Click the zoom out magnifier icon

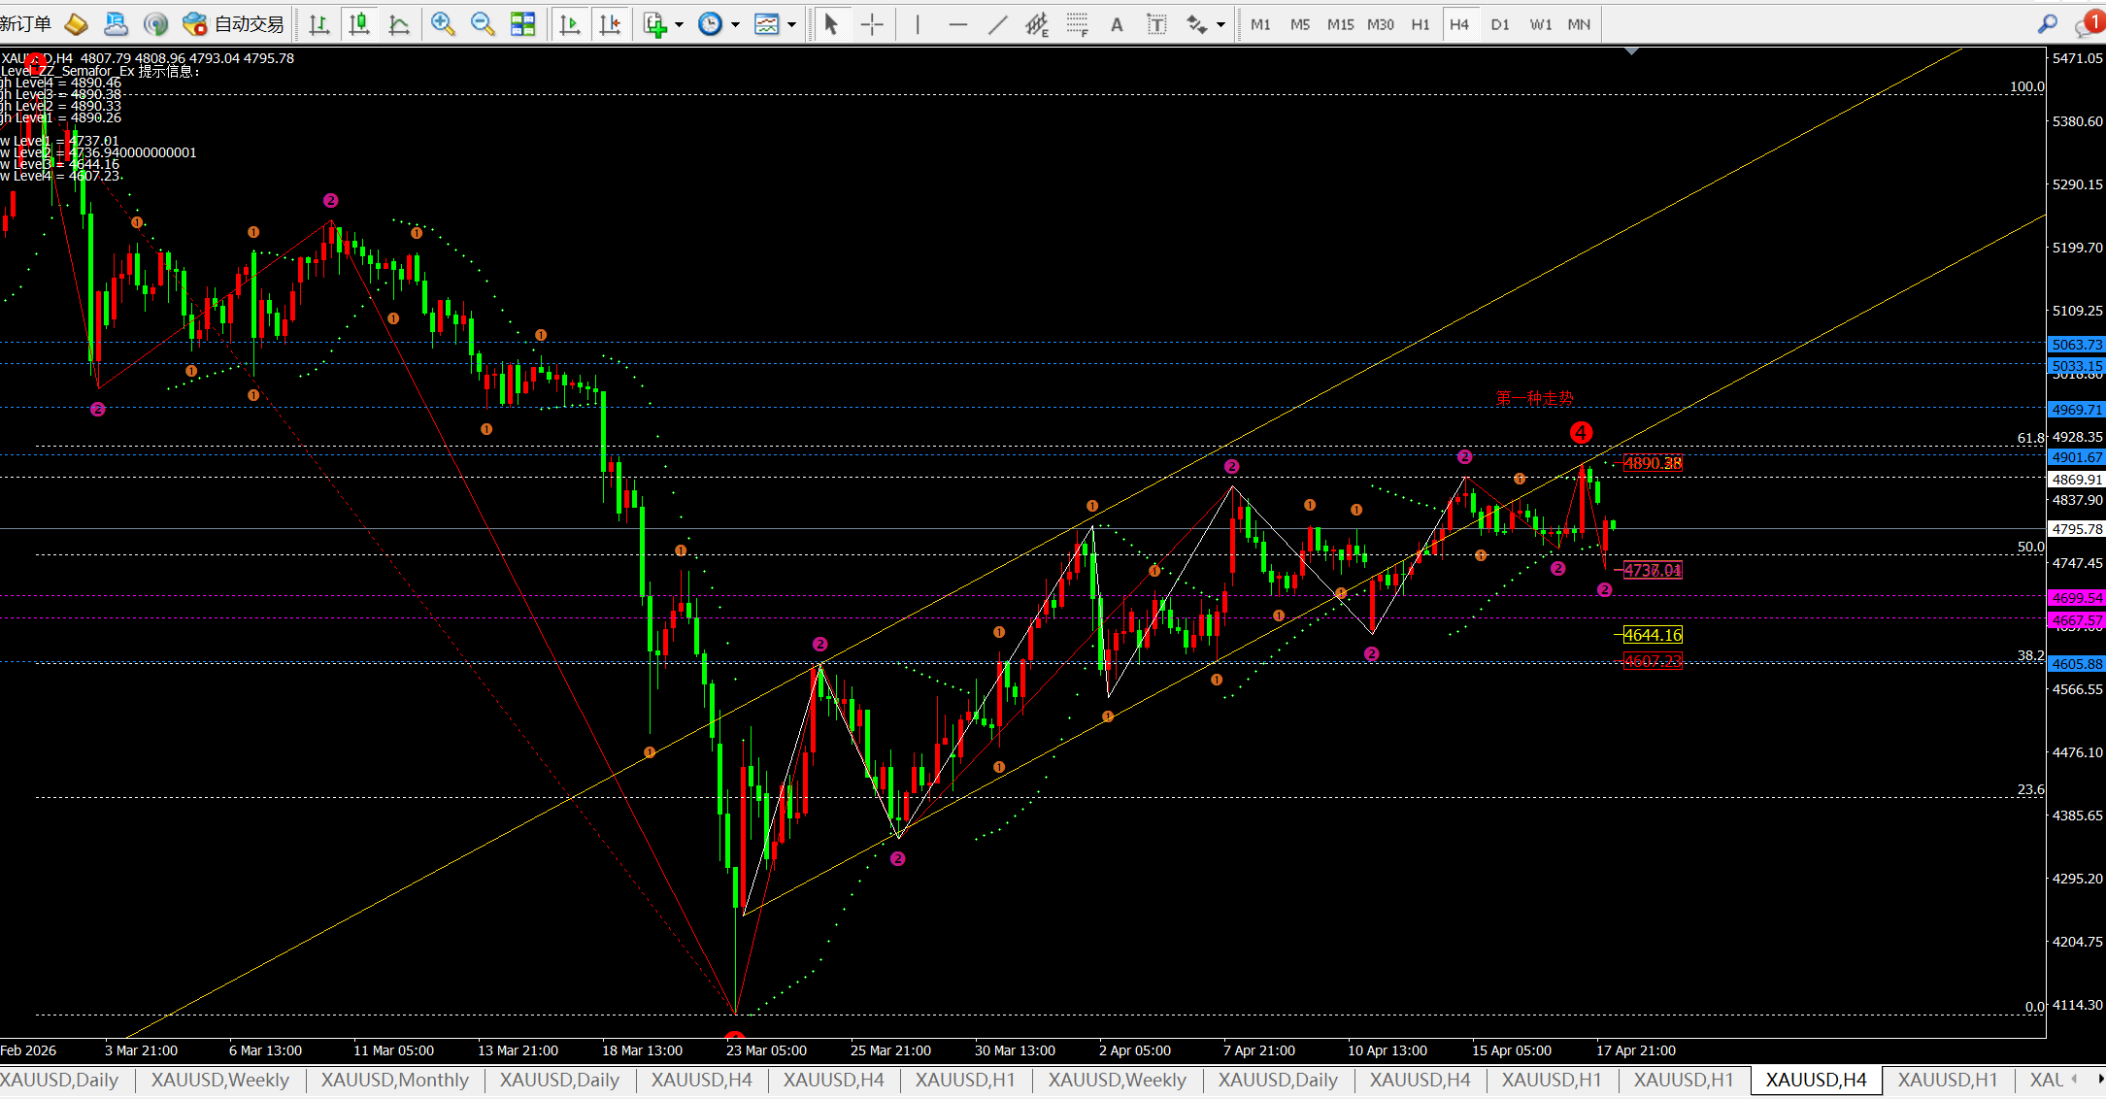coord(483,24)
